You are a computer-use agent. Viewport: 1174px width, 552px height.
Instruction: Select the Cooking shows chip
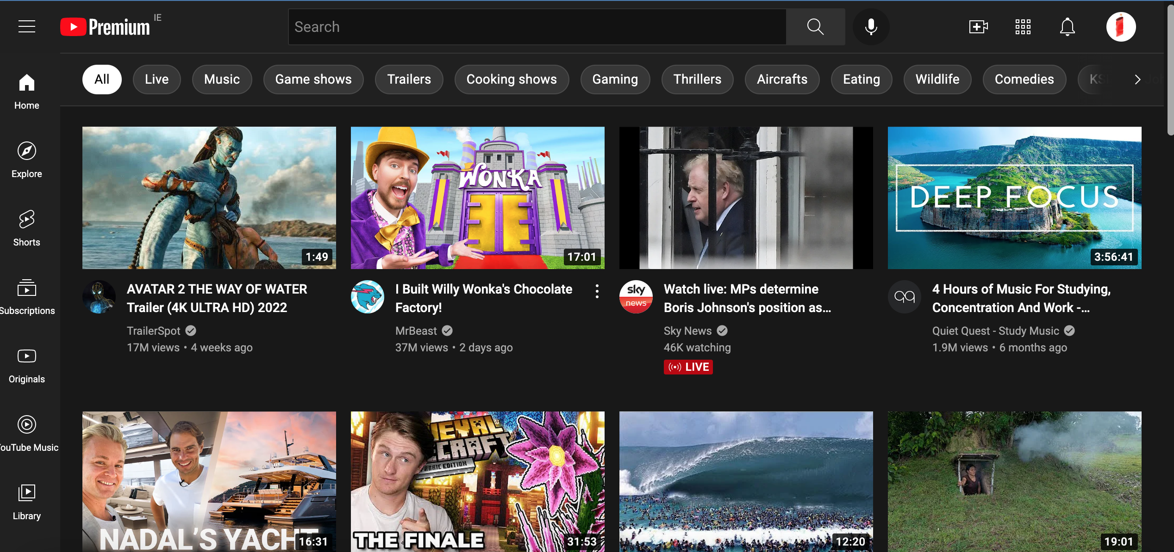click(x=512, y=80)
